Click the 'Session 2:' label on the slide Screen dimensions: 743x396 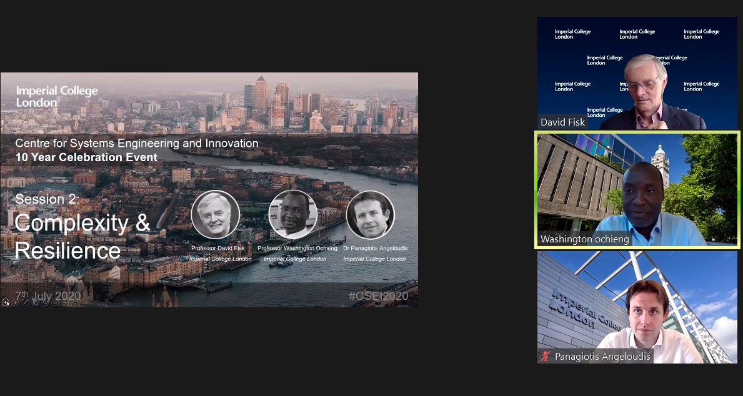(x=47, y=199)
